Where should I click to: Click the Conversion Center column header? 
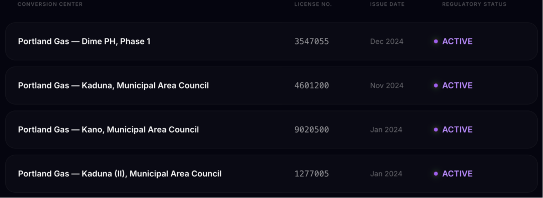click(50, 4)
